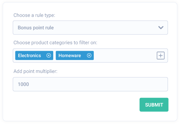Click the circled x beside Homeware

click(89, 55)
